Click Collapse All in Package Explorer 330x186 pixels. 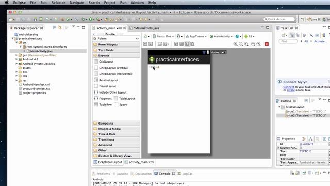pos(54,28)
